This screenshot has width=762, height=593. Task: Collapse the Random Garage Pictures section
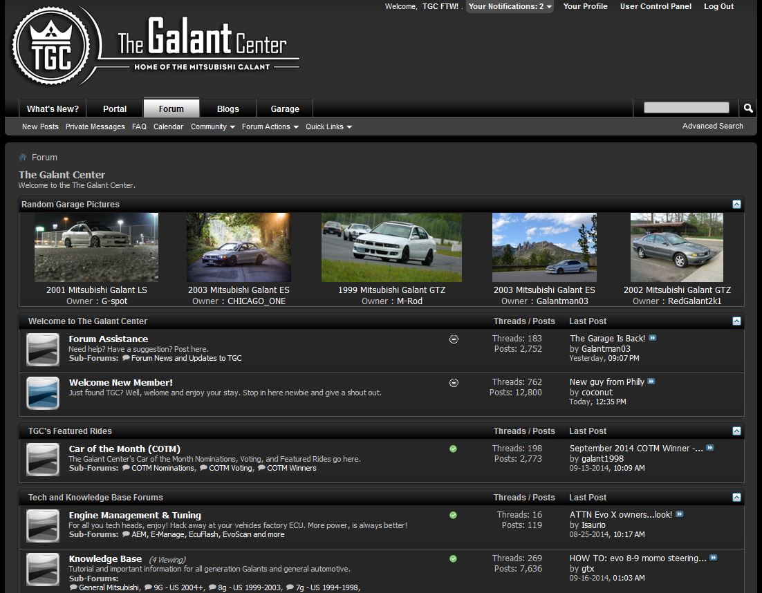736,205
